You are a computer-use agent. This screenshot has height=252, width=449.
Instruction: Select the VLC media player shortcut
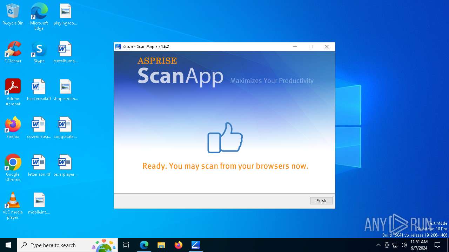pyautogui.click(x=13, y=206)
